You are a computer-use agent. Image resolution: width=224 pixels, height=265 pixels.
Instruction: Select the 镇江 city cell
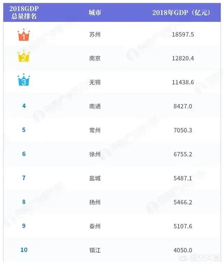tap(95, 250)
